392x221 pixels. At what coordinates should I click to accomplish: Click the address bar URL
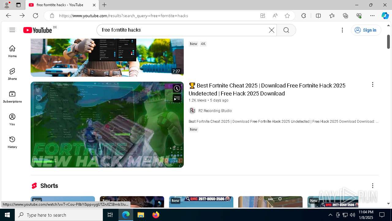123,16
